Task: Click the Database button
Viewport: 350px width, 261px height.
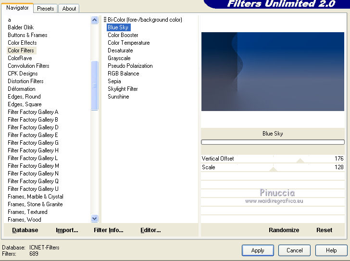Action: 25,230
